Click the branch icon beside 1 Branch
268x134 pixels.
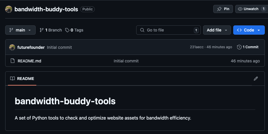click(x=42, y=30)
